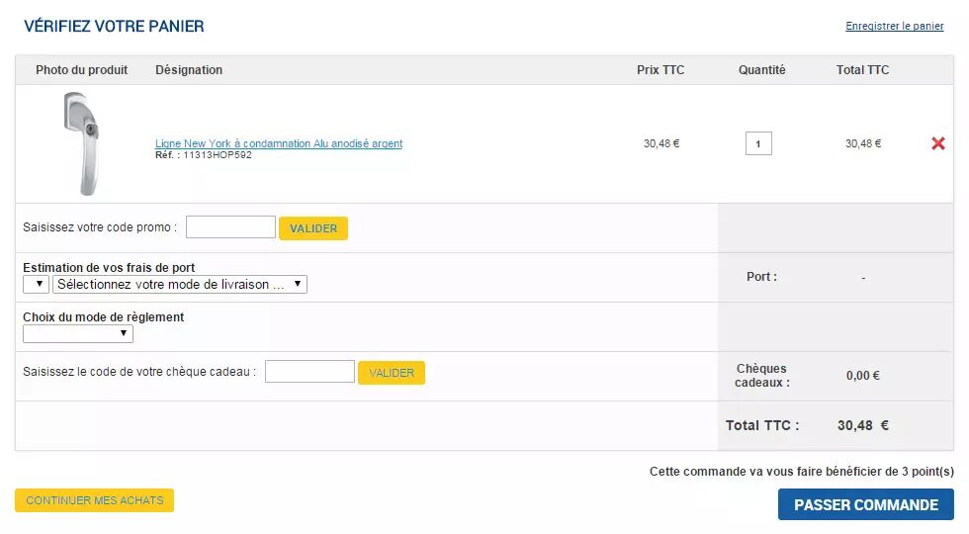Click the Prix TTC column header
The width and height of the screenshot is (969, 534).
point(661,70)
